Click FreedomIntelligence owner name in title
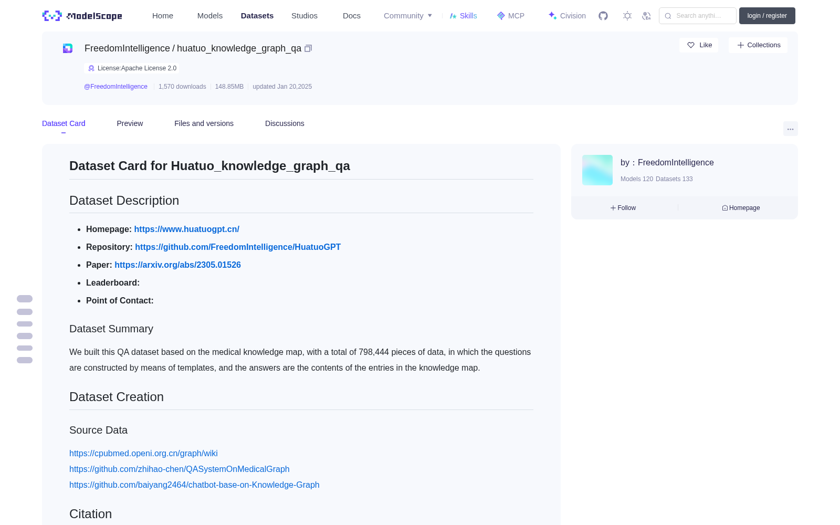840x525 pixels. coord(127,48)
